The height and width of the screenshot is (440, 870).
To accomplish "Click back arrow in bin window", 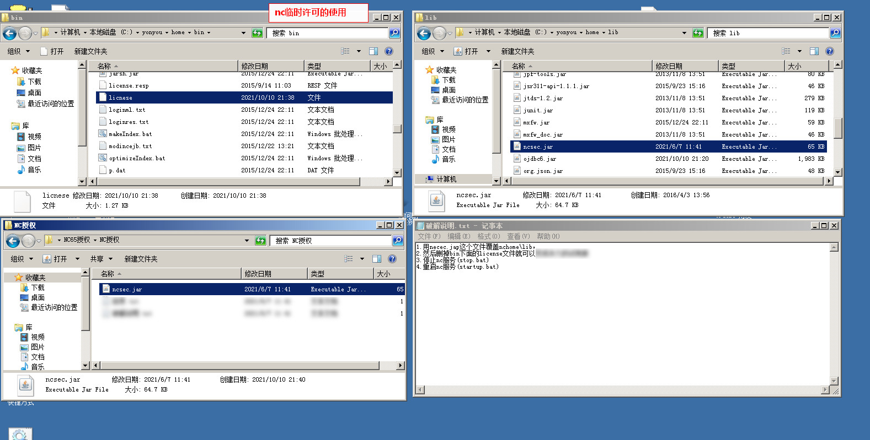I will tap(9, 33).
